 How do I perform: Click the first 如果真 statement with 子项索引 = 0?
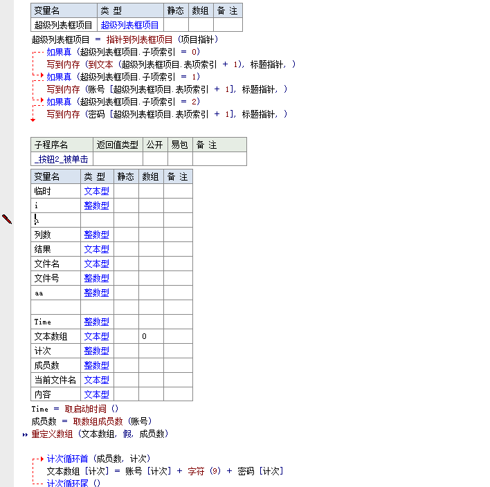(x=59, y=52)
